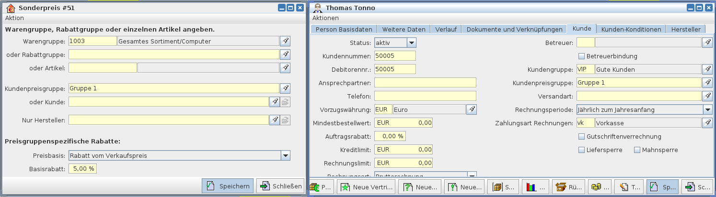Viewport: 716px width, 197px height.
Task: Check the Mahnsperre checkbox
Action: (x=637, y=150)
